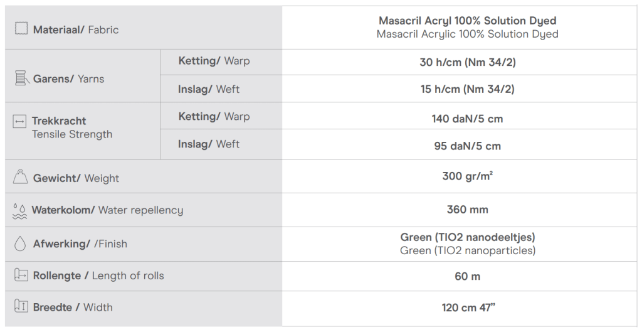Click the 120 cm 47” width value

pos(467,308)
